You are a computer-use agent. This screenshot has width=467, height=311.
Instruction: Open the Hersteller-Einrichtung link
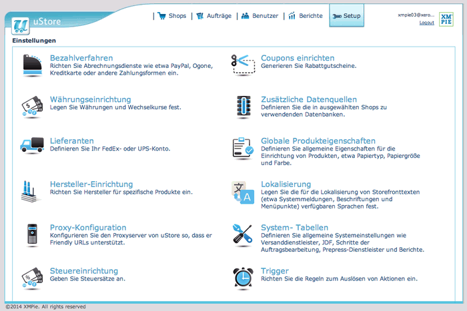[x=91, y=184]
